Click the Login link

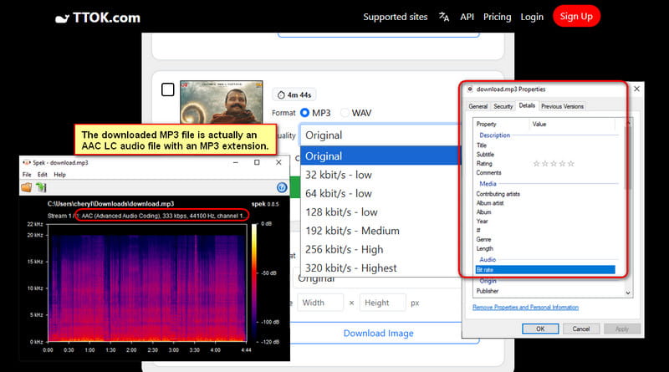(532, 17)
